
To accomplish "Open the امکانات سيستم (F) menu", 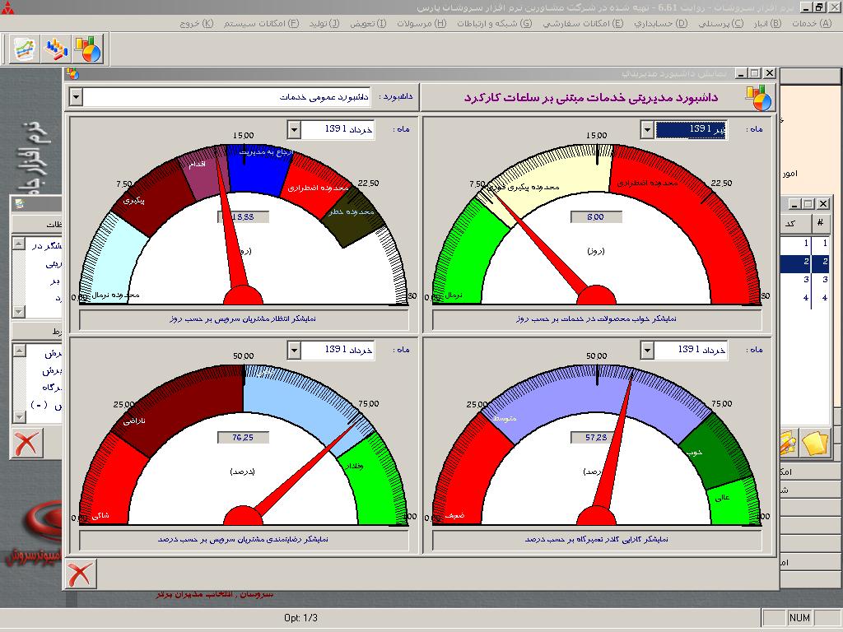I will [x=259, y=23].
